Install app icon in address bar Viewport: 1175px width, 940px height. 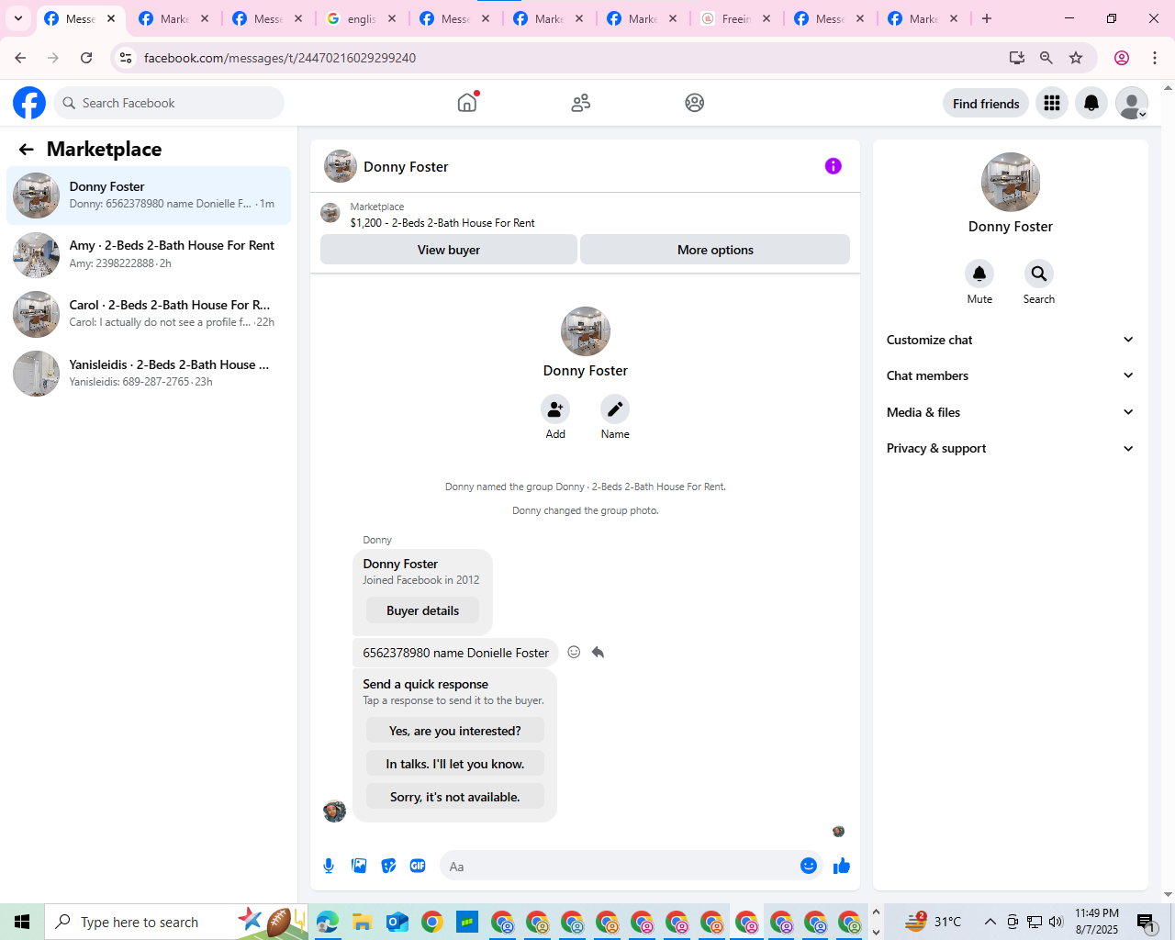click(x=1017, y=58)
